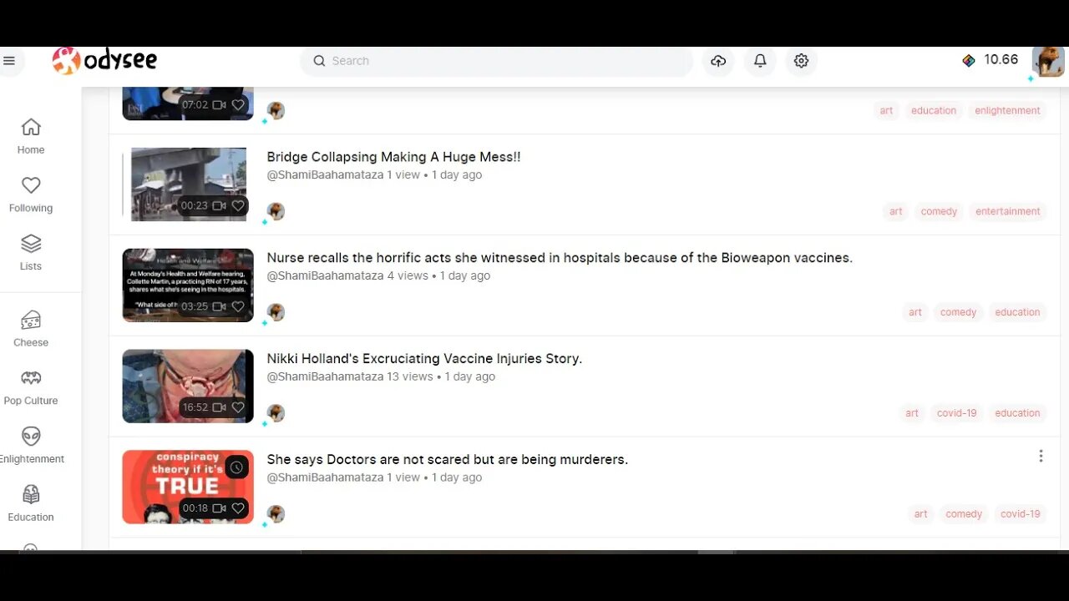Screen dimensions: 1069x601
Task: Open Following in sidebar
Action: [31, 194]
